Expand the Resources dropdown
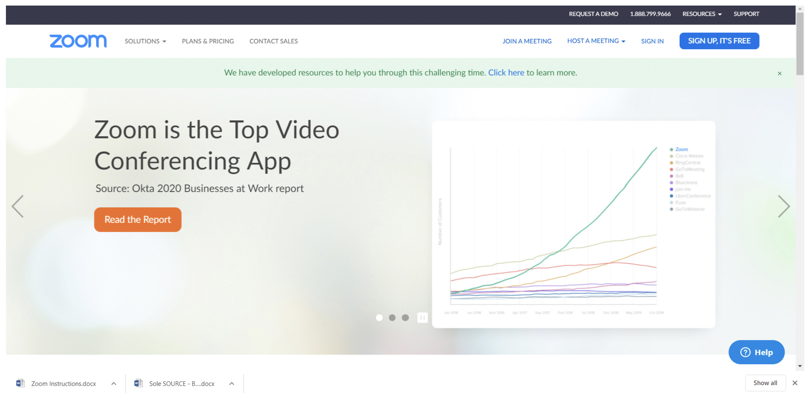Viewport: 811px width, 402px height. click(702, 14)
